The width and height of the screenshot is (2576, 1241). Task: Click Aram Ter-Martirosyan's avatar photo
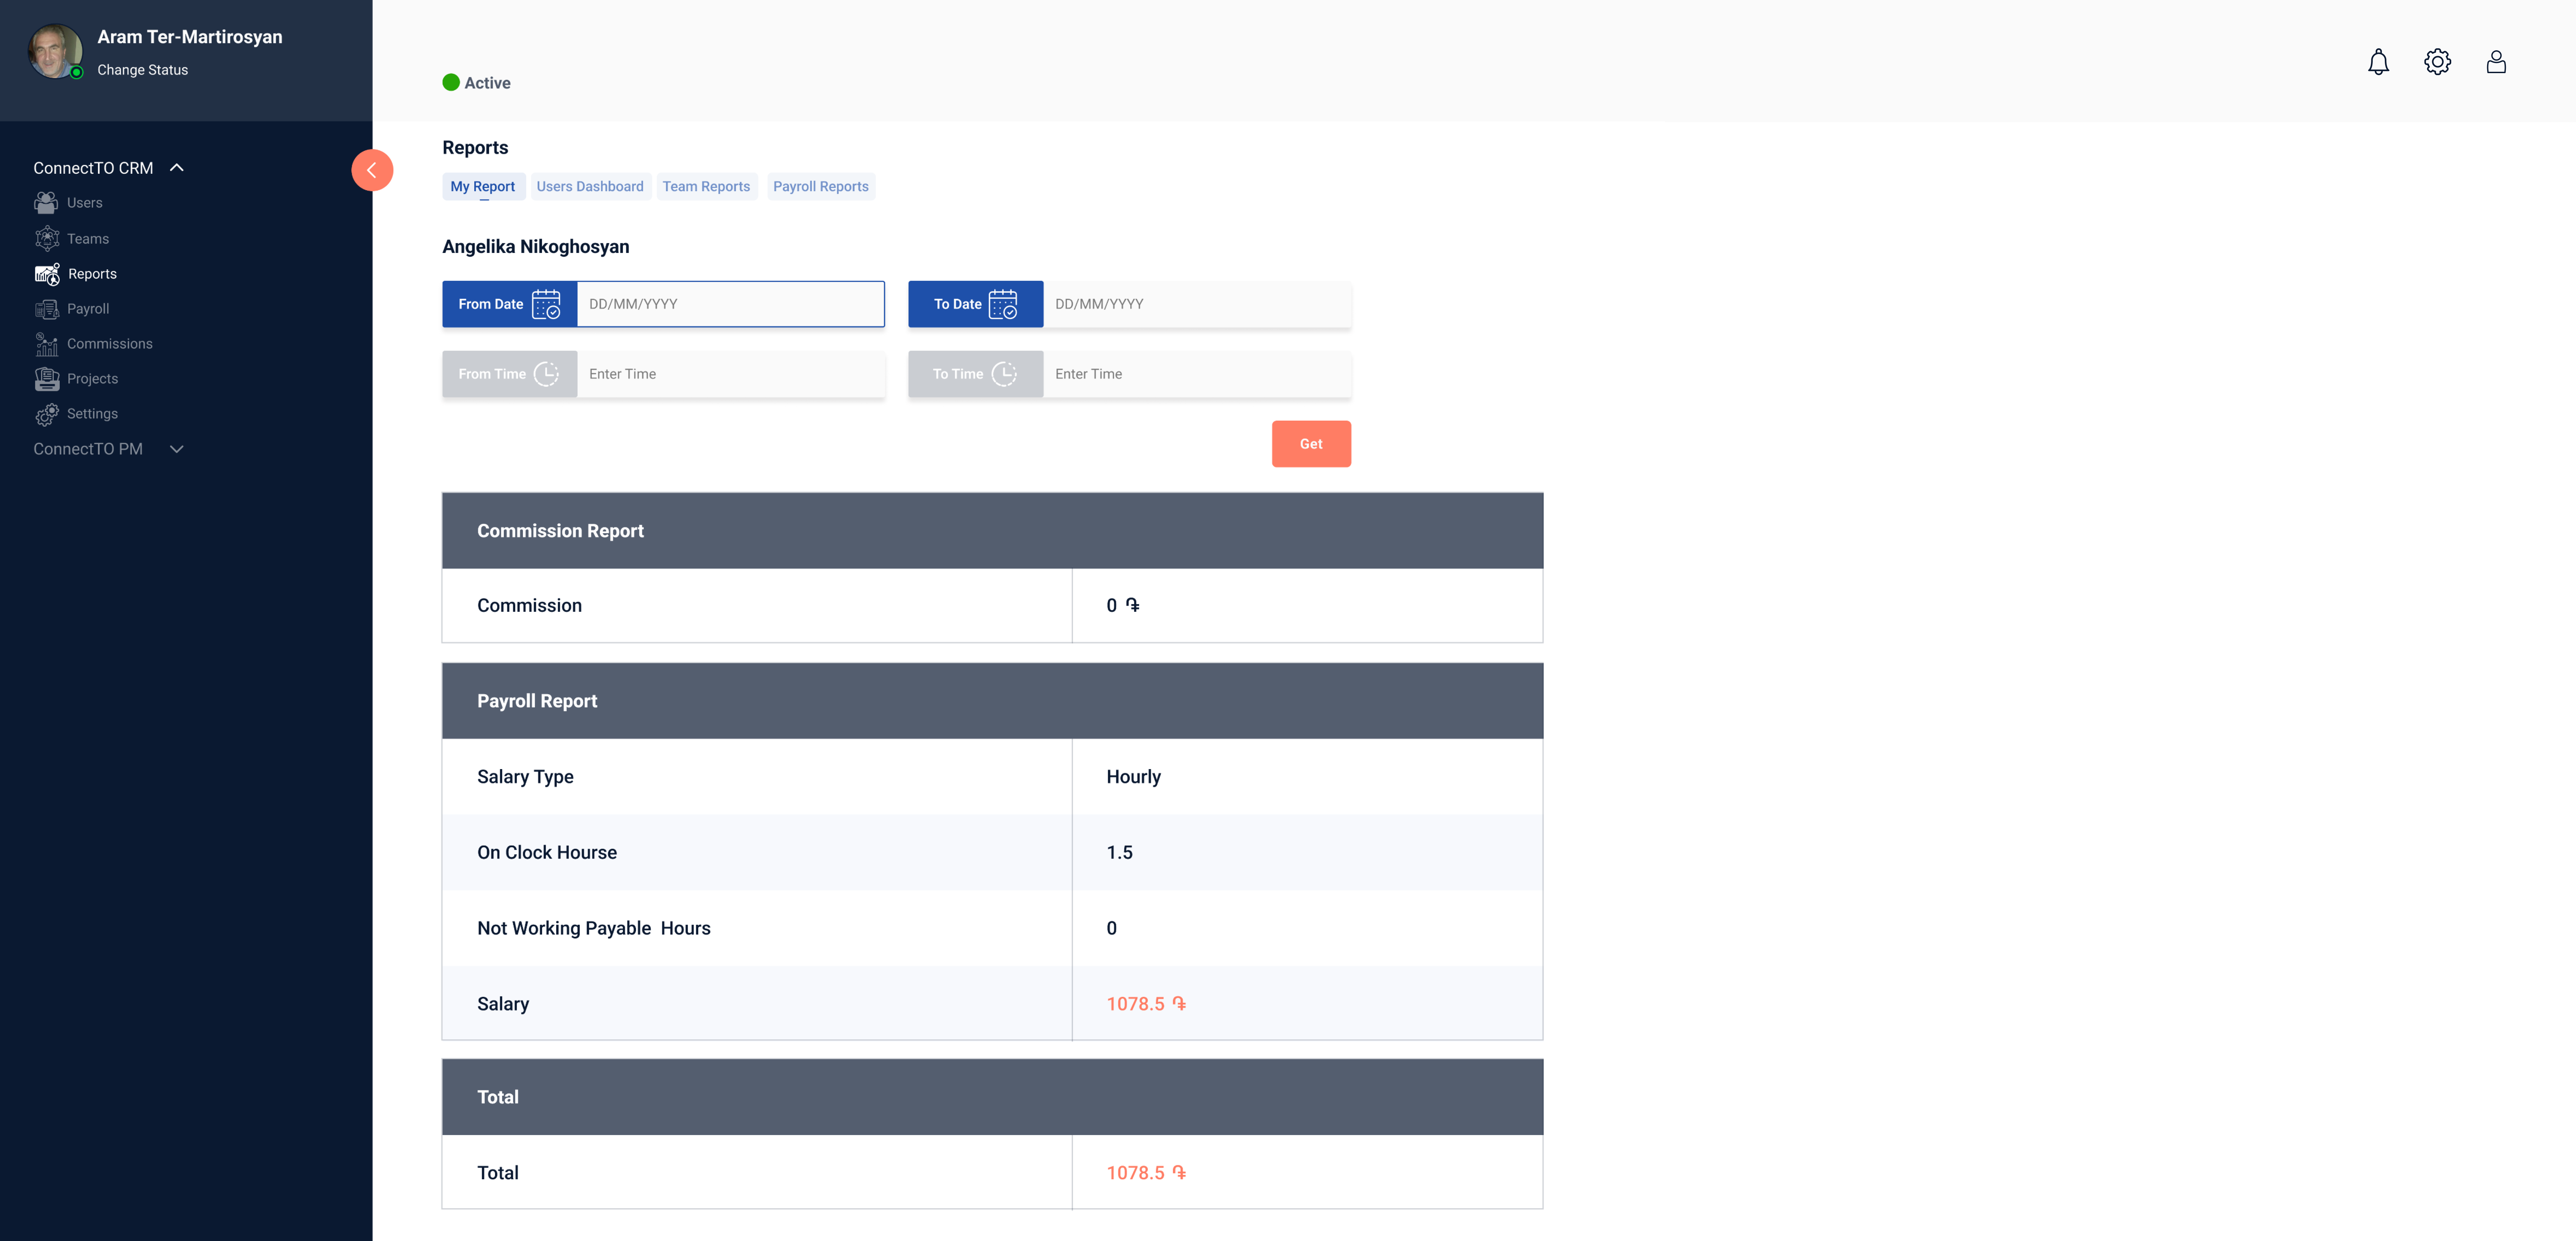coord(55,51)
